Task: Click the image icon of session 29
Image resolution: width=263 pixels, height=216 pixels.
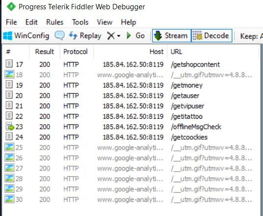Action: pos(9,189)
